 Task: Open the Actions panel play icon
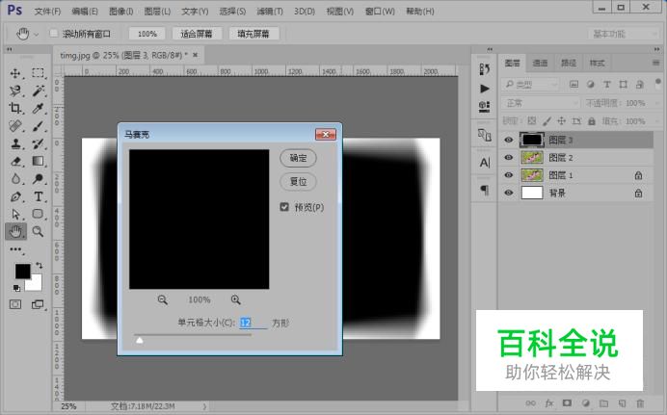pyautogui.click(x=484, y=89)
